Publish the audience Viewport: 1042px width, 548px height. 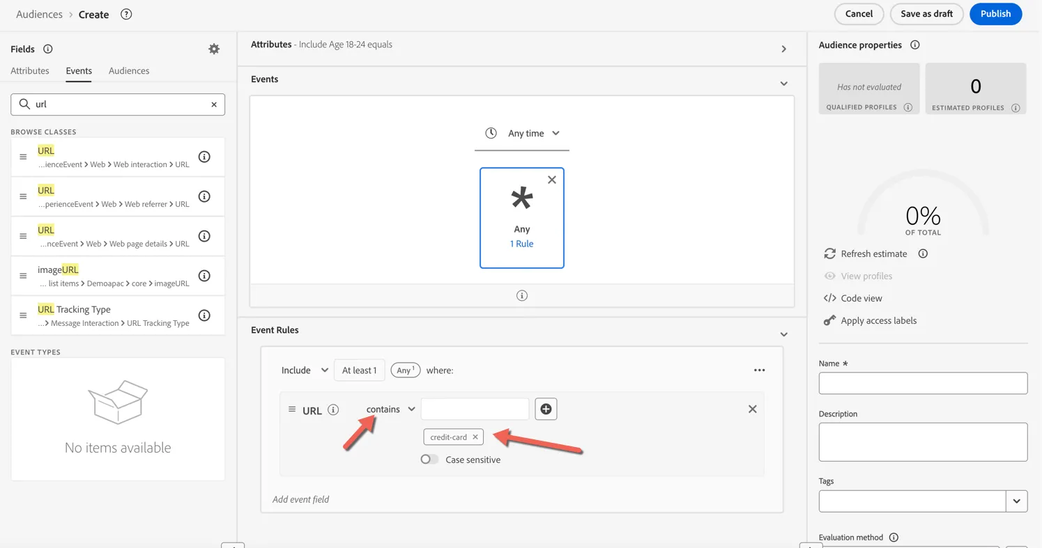point(995,14)
